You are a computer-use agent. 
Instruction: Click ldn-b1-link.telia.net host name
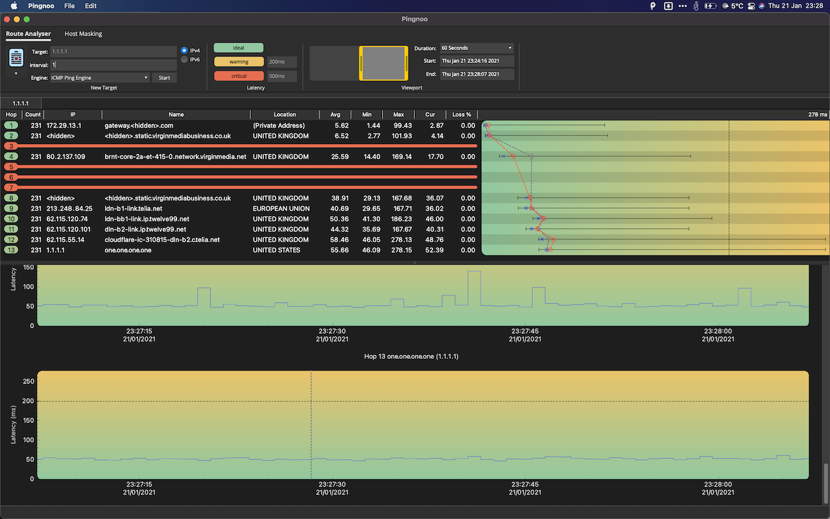point(134,208)
